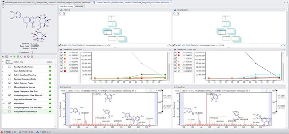The image size is (289, 134).
Task: Select the Assign Molecular Formulas step row
Action: (x=28, y=112)
